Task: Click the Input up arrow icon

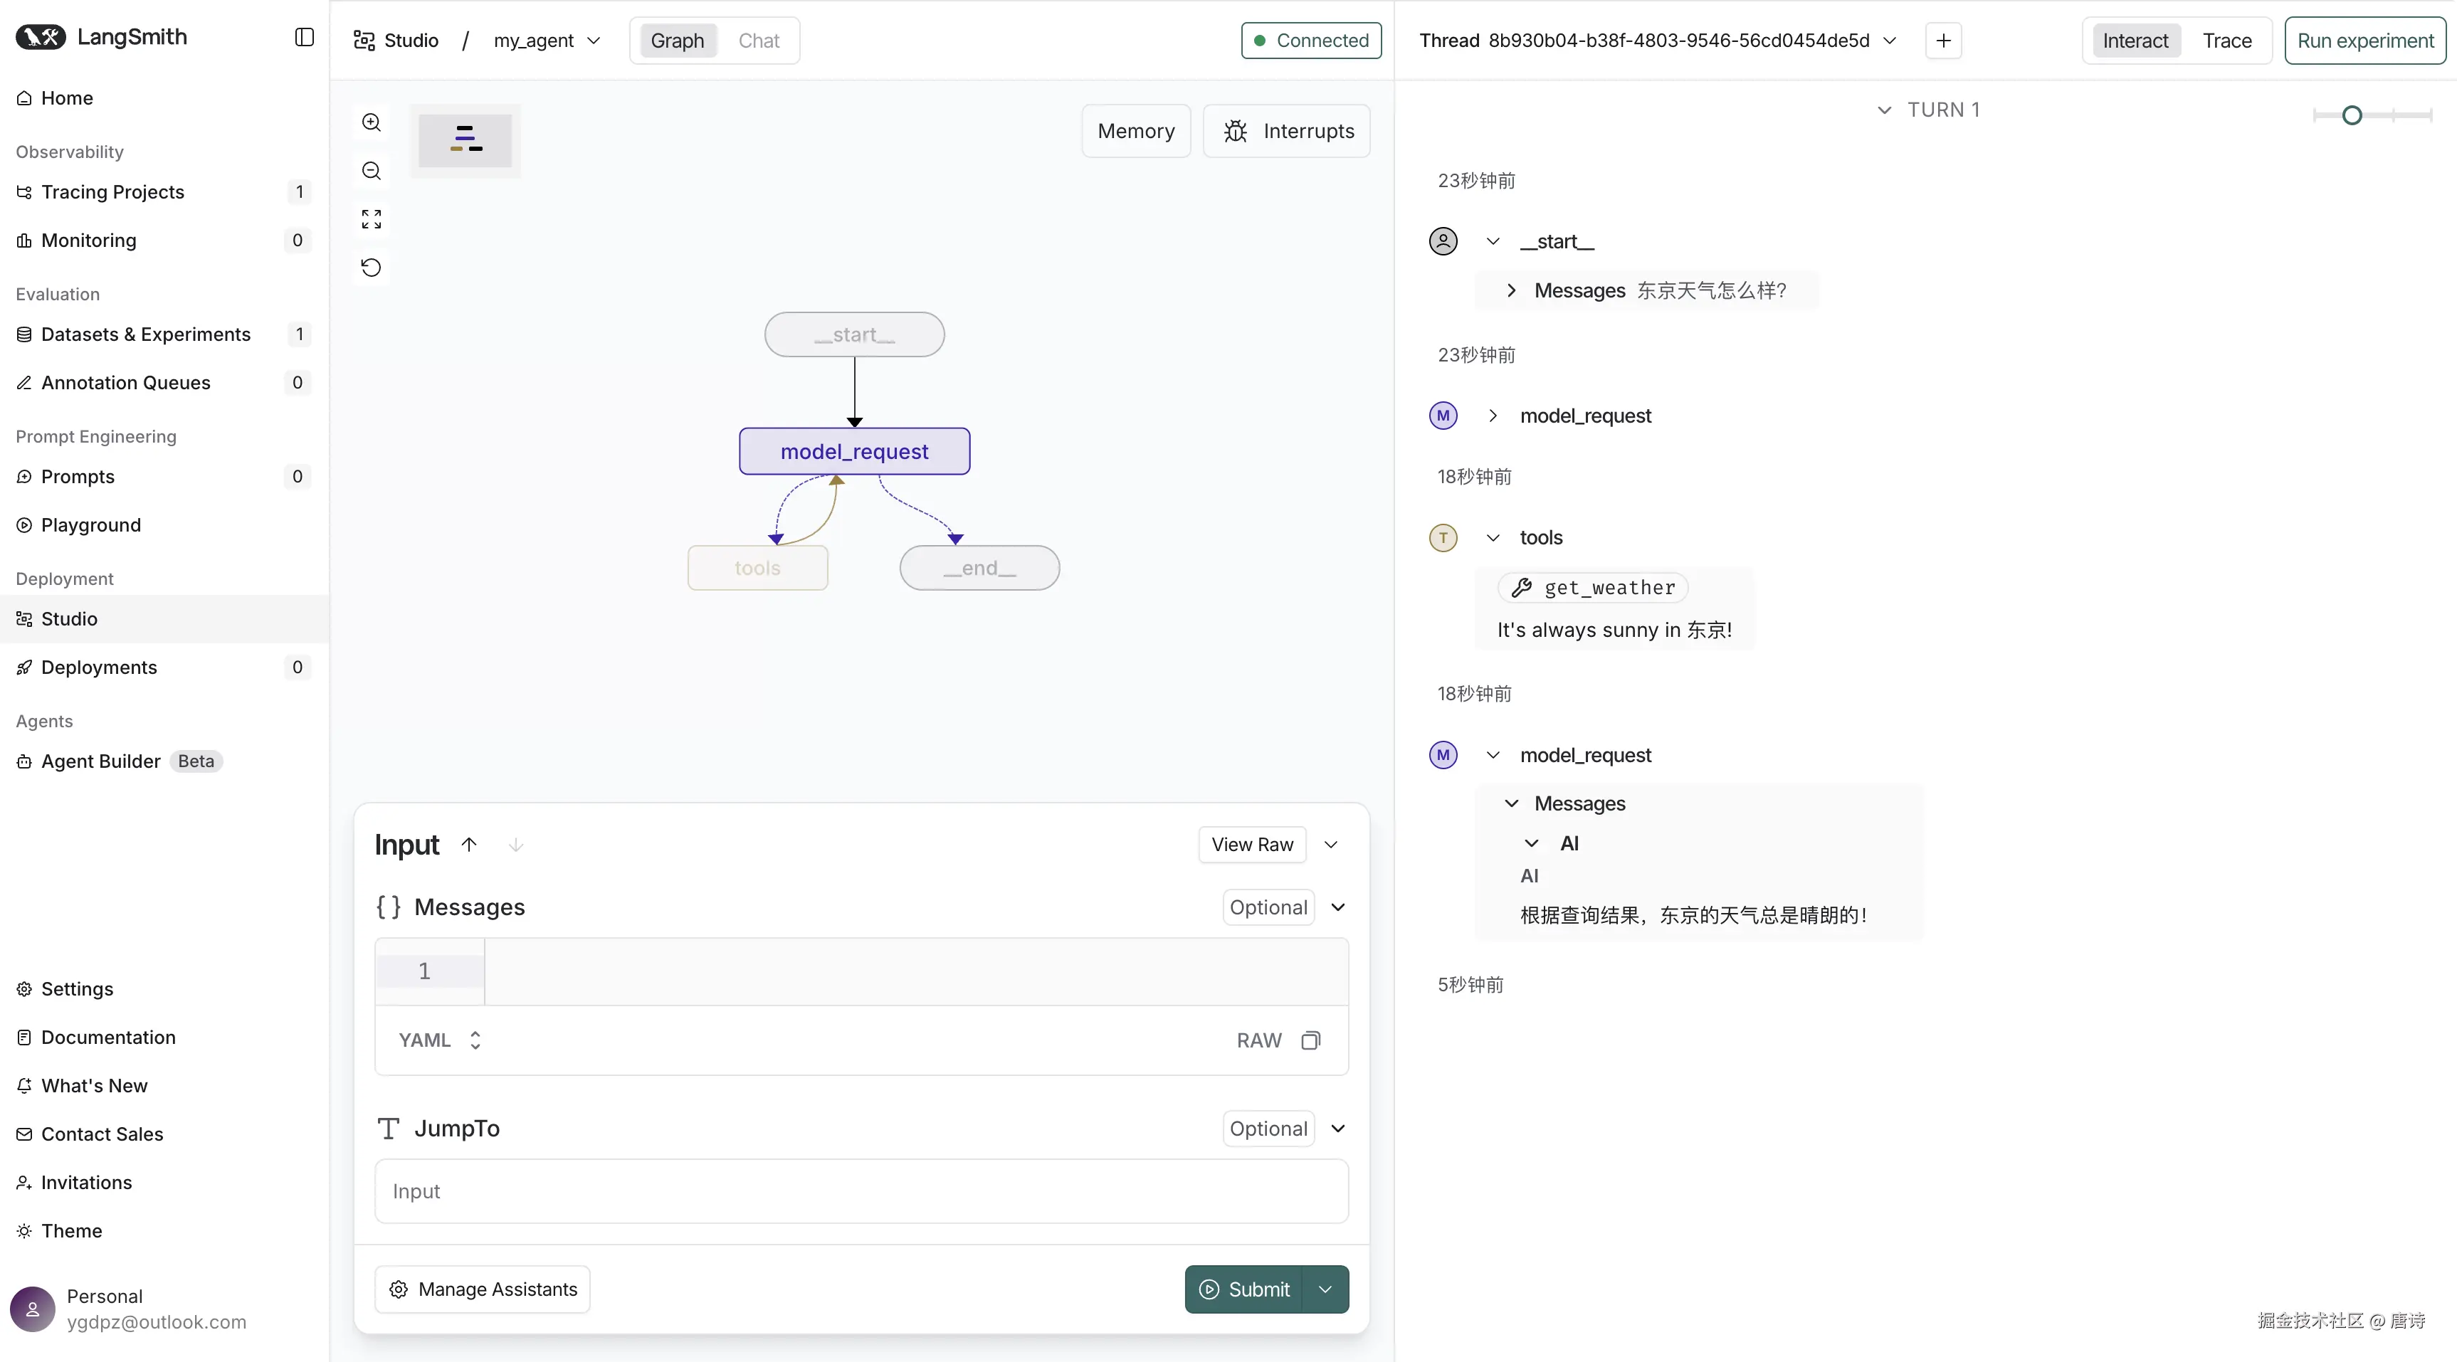Action: pos(468,844)
